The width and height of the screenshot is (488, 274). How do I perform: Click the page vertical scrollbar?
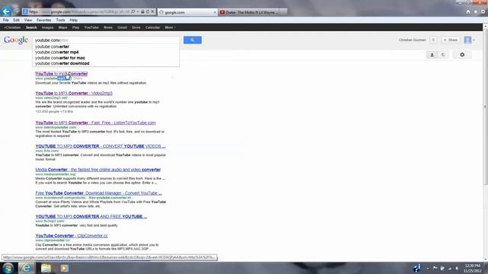tap(485, 106)
